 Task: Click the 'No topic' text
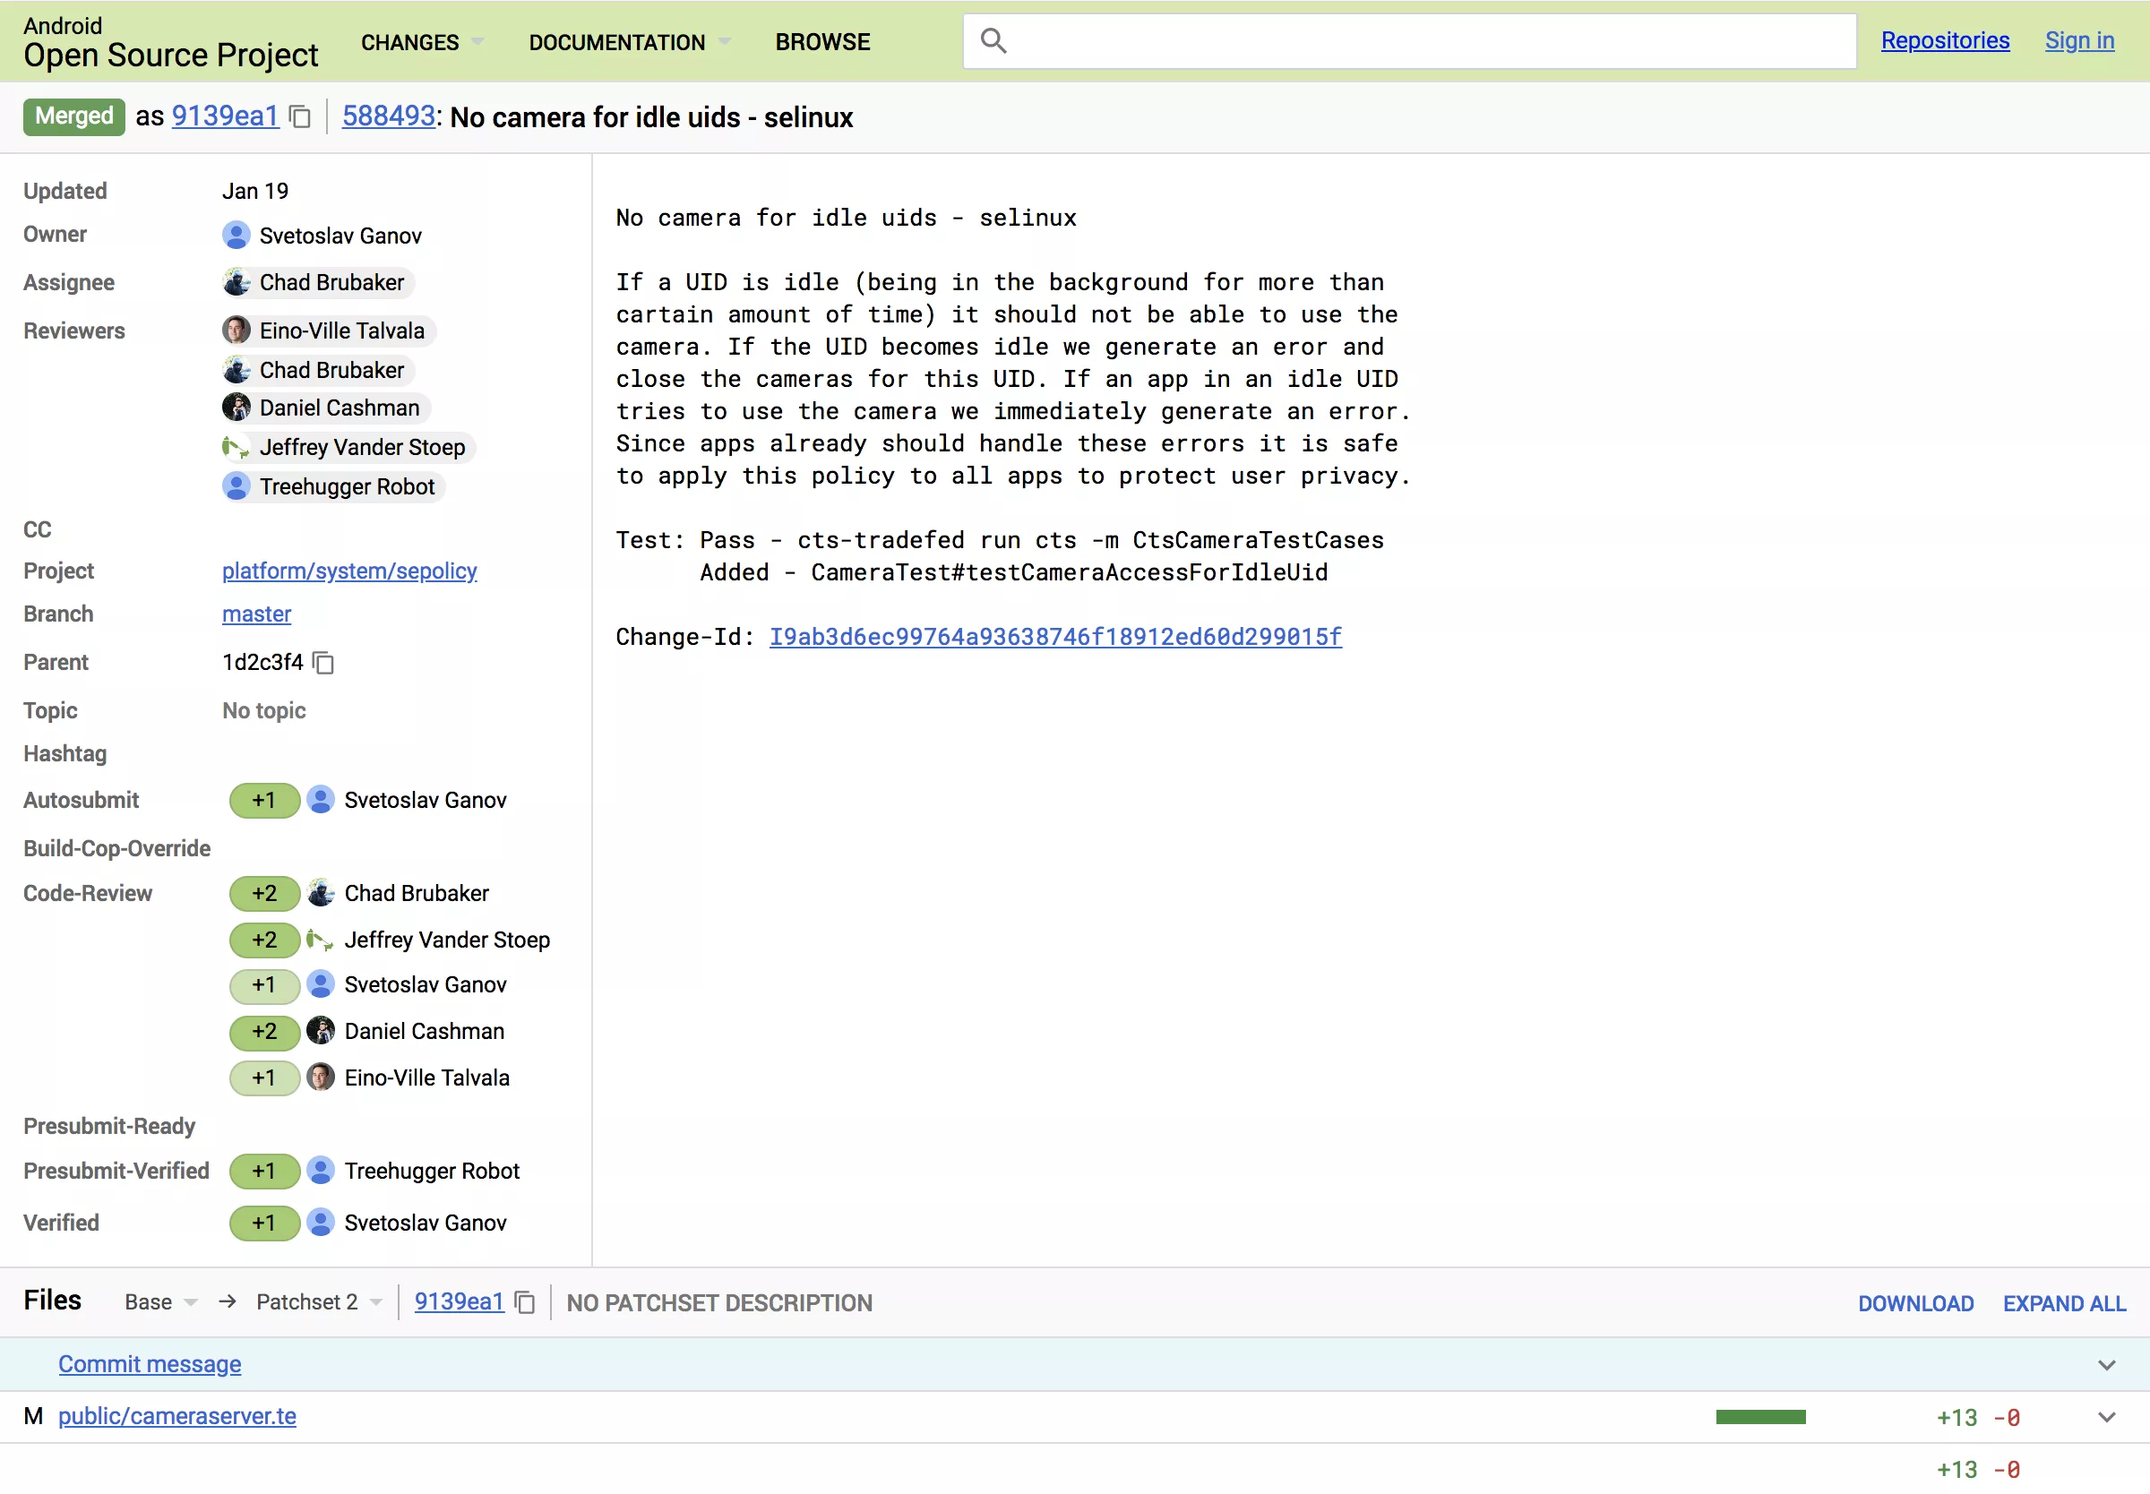pos(264,710)
